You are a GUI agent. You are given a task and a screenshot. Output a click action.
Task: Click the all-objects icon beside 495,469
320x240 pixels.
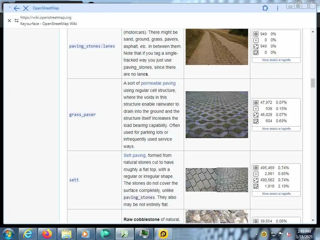coord(256,168)
